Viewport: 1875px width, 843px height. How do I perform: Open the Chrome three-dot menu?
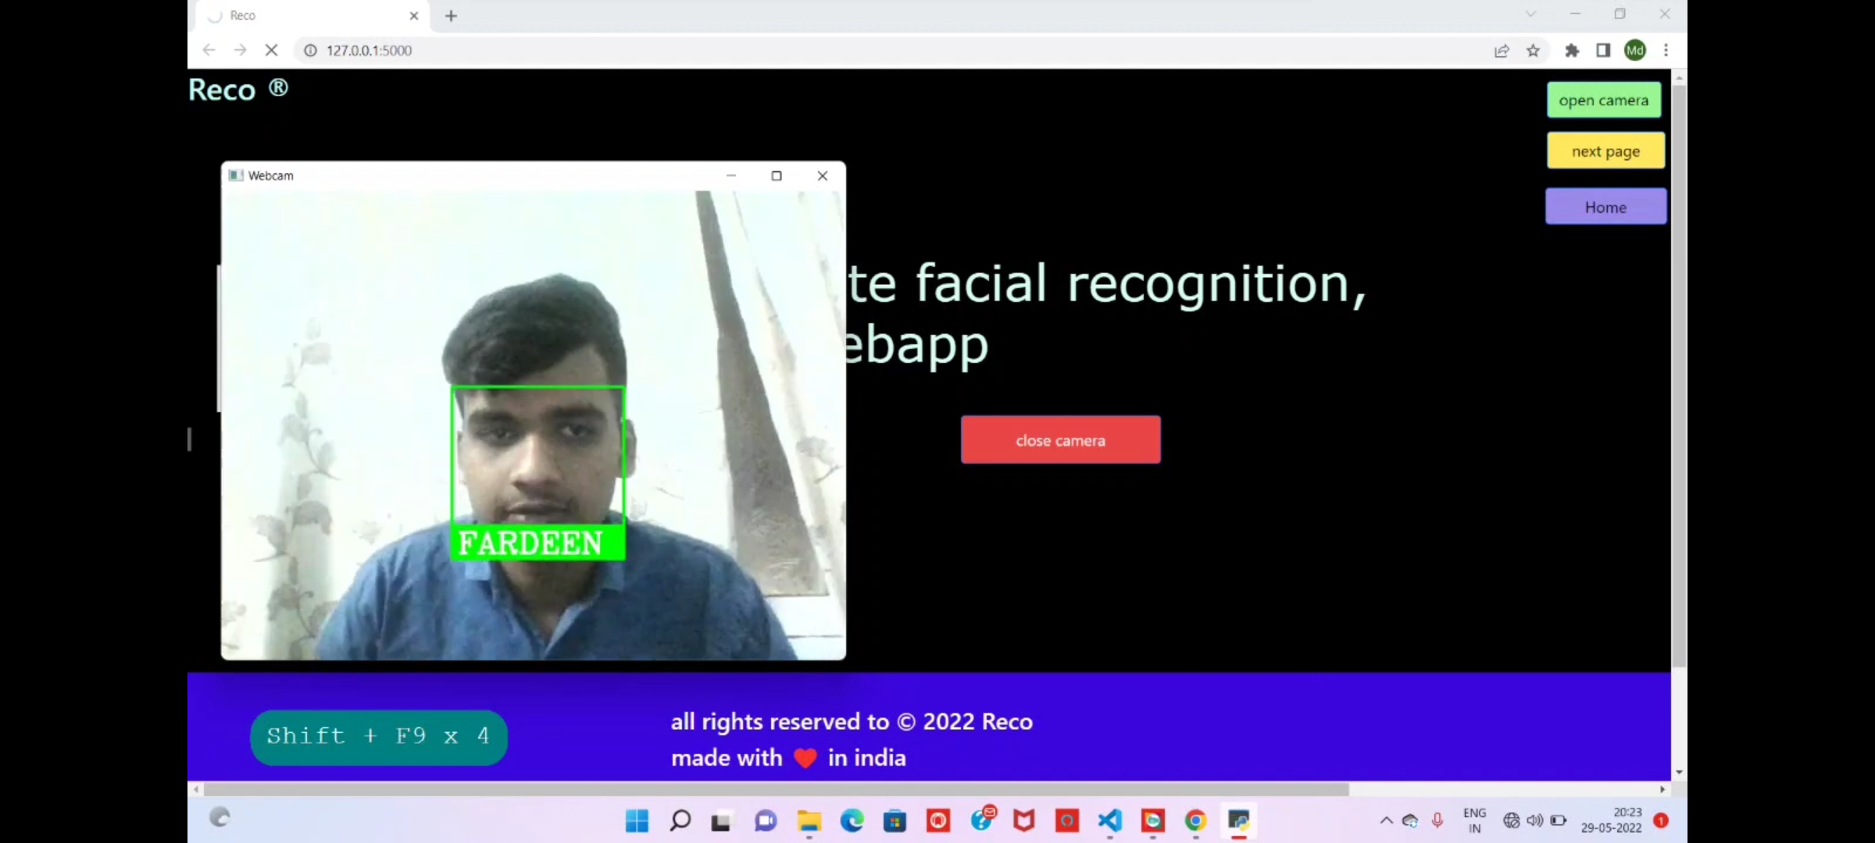point(1666,51)
